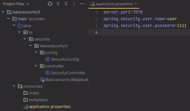Select application.properties in the project tree
190x111 pixels.
click(50, 107)
